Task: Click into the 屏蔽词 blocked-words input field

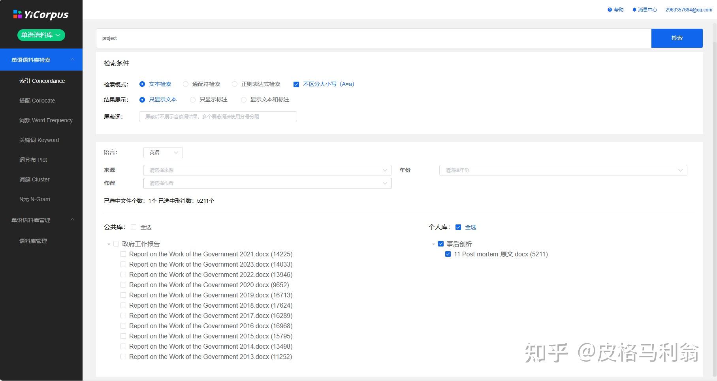Action: pos(218,117)
